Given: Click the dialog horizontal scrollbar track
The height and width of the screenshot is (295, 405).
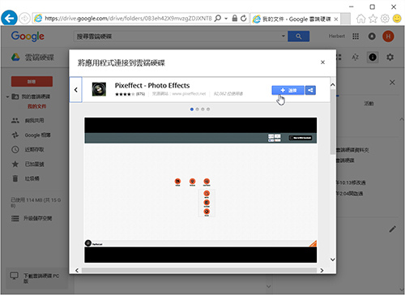Looking at the screenshot, I should click(x=199, y=271).
